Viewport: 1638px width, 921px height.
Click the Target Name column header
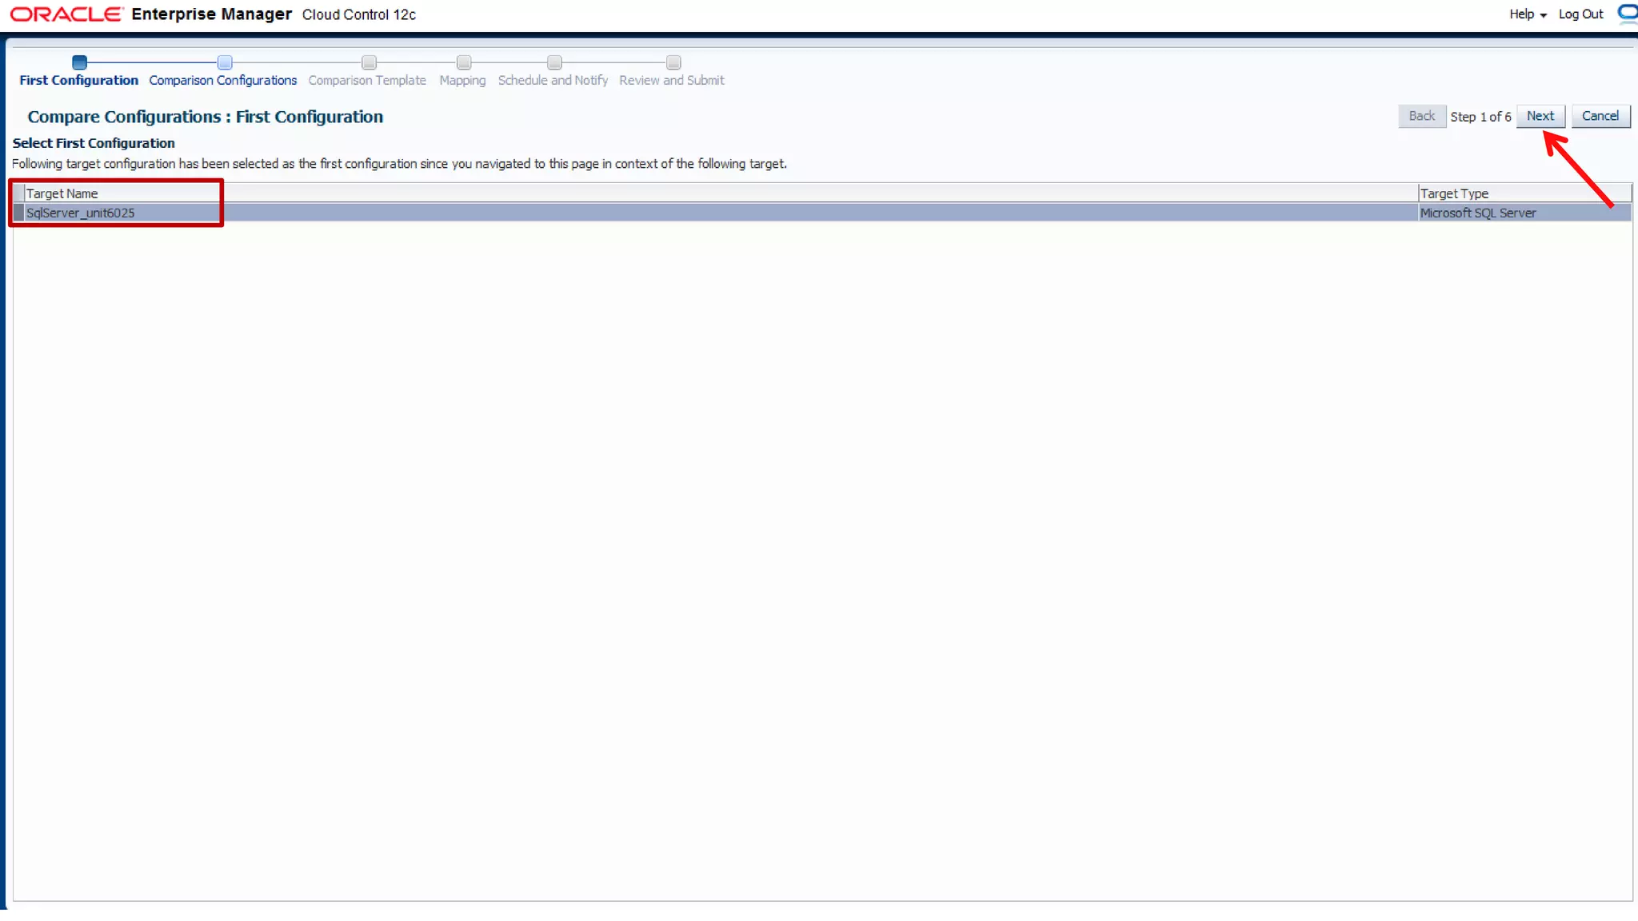[x=720, y=193]
